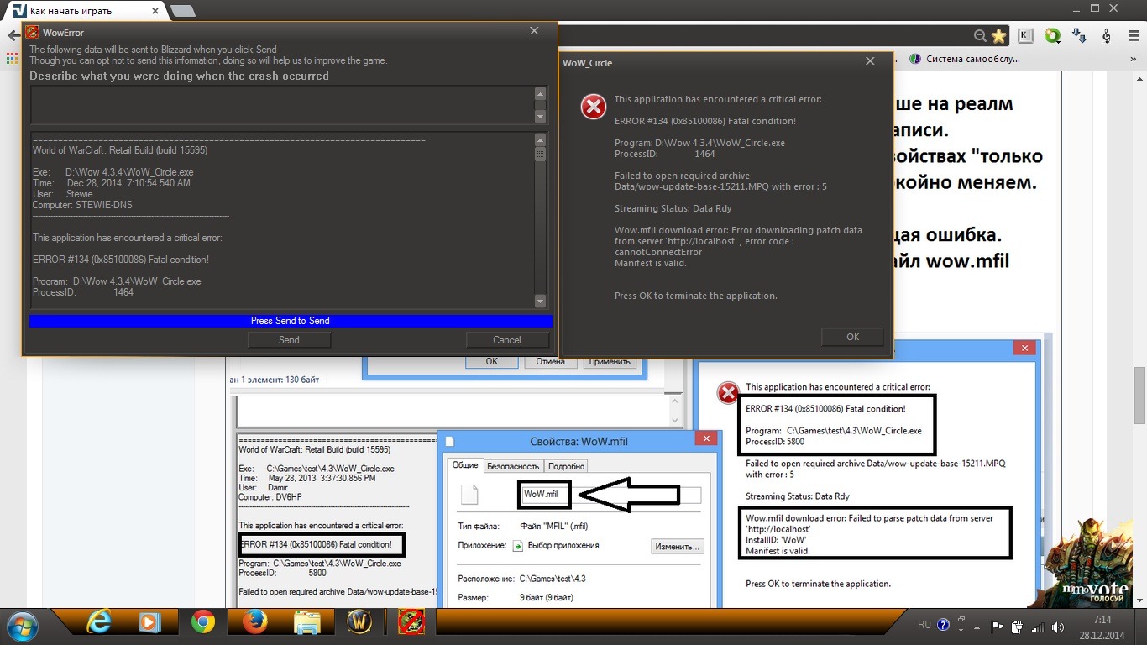Click crash log scrollbar up arrow

click(540, 139)
